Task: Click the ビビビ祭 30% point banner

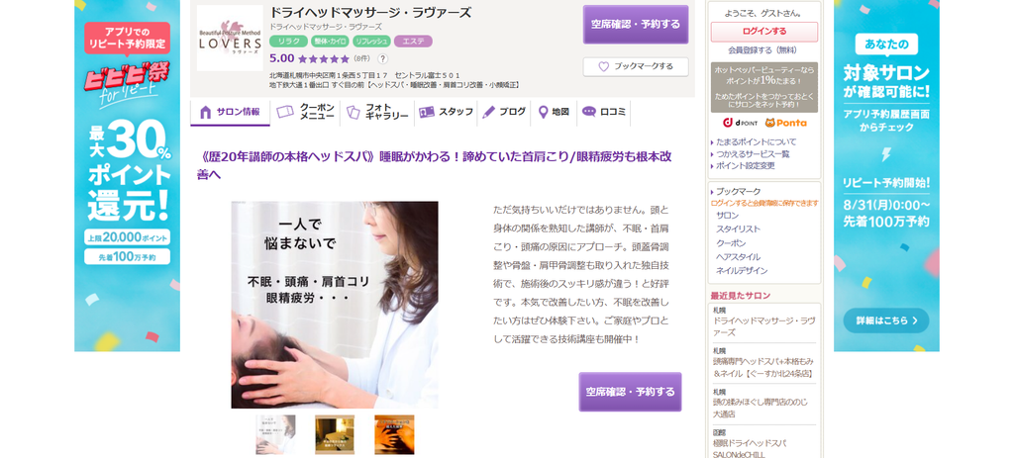Action: point(128,176)
